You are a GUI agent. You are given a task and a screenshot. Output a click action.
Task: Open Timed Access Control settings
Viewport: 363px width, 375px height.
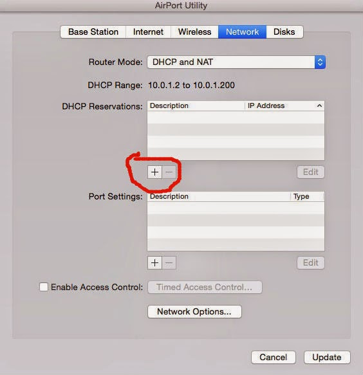pyautogui.click(x=205, y=287)
